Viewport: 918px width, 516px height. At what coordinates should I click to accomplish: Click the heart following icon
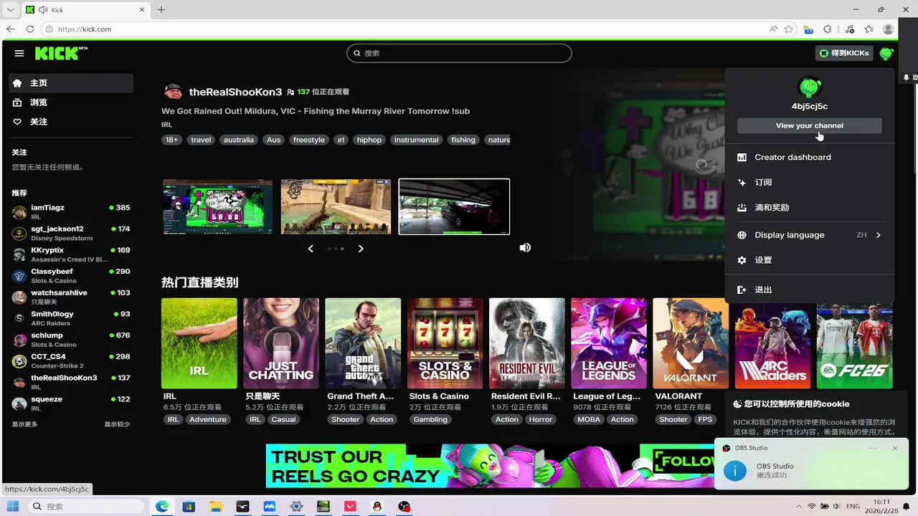click(x=18, y=122)
